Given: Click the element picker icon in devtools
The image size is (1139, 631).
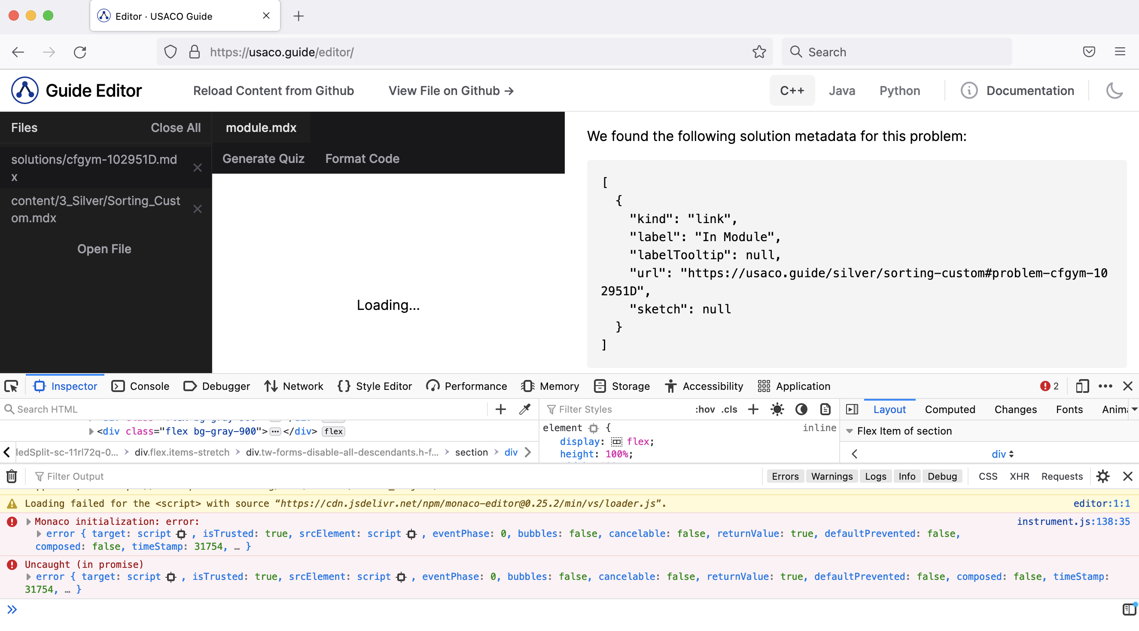Looking at the screenshot, I should (x=12, y=386).
